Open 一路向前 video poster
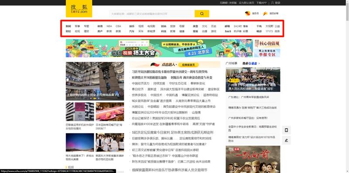 pyautogui.click(x=253, y=159)
